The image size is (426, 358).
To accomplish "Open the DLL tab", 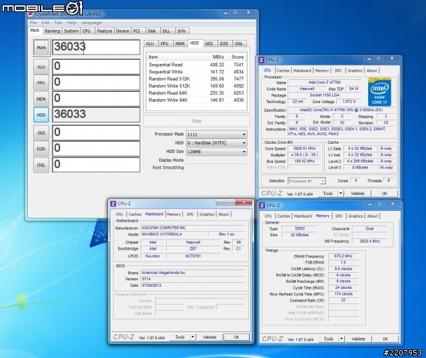I will point(166,31).
